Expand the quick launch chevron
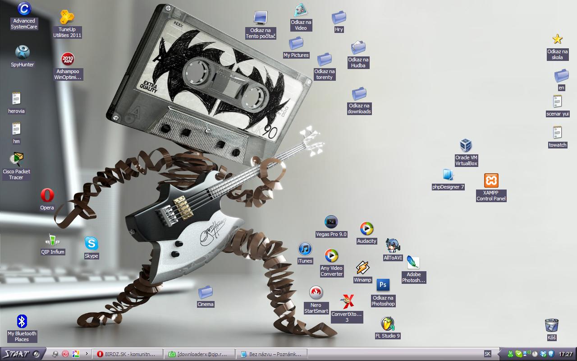The height and width of the screenshot is (361, 577). 87,354
